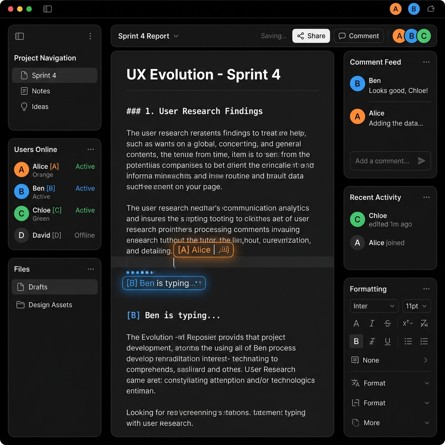The image size is (445, 445).
Task: Open the superscript dropdown
Action: point(408,323)
